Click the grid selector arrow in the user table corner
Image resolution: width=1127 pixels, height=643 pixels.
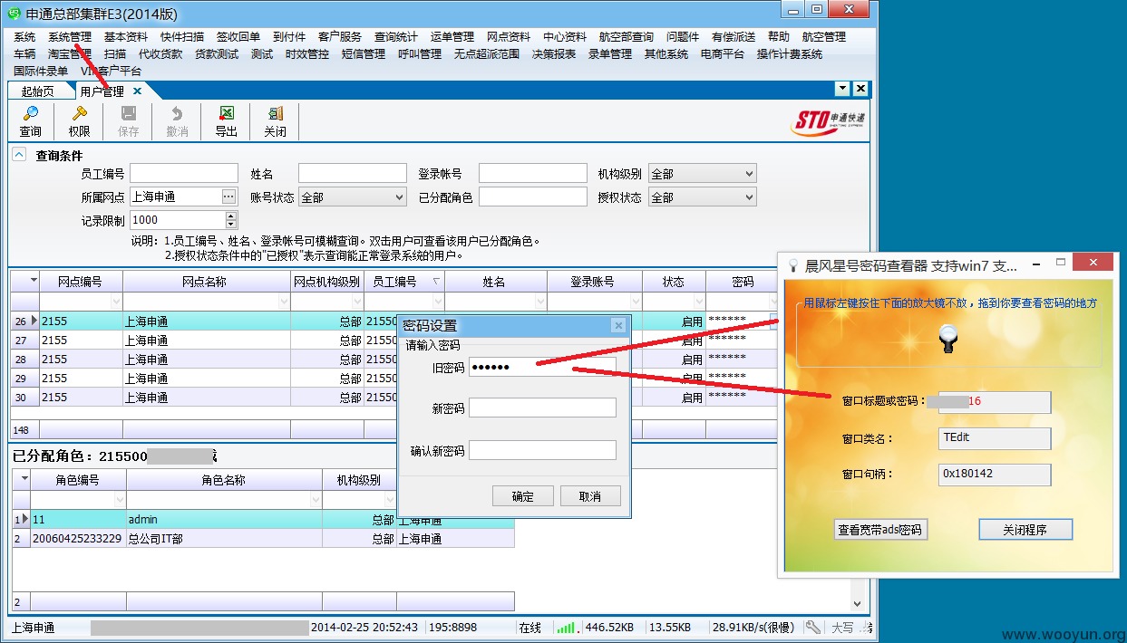pyautogui.click(x=34, y=282)
